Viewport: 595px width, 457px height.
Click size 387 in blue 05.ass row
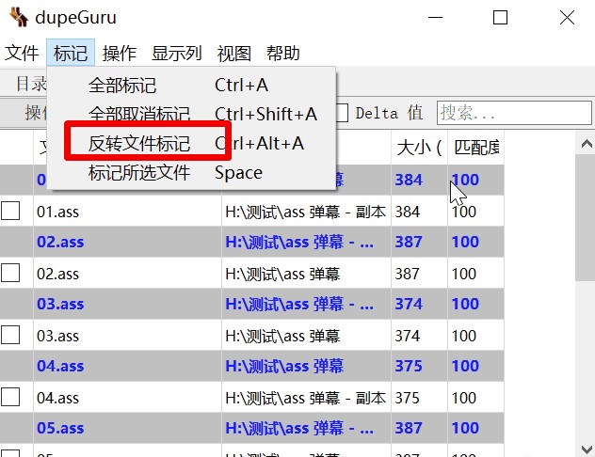click(409, 429)
